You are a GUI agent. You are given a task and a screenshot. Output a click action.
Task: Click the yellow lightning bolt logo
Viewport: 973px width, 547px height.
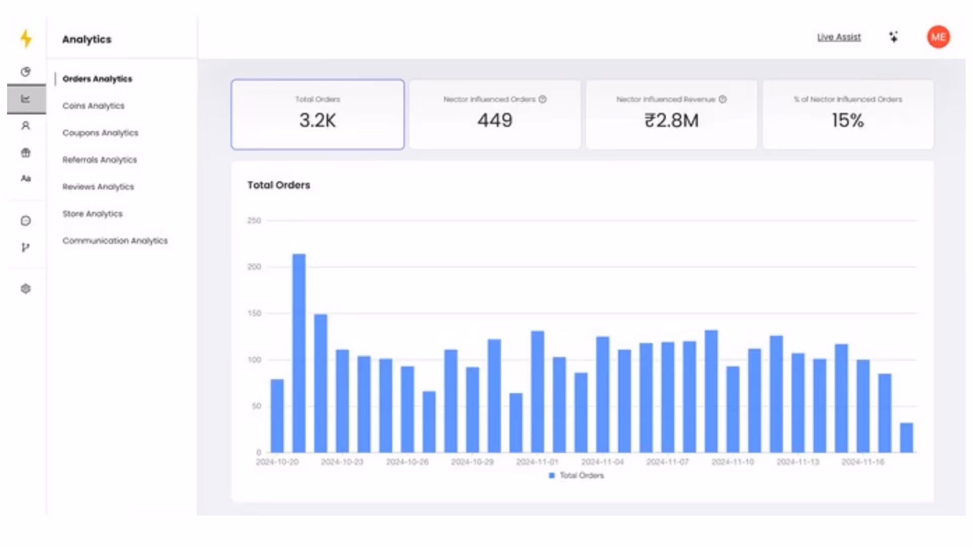pyautogui.click(x=26, y=38)
